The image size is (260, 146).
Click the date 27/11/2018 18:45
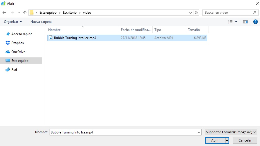pos(133,38)
